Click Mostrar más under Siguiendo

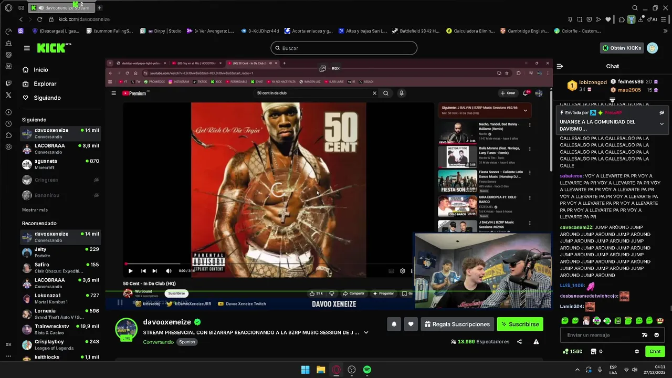[x=35, y=210]
